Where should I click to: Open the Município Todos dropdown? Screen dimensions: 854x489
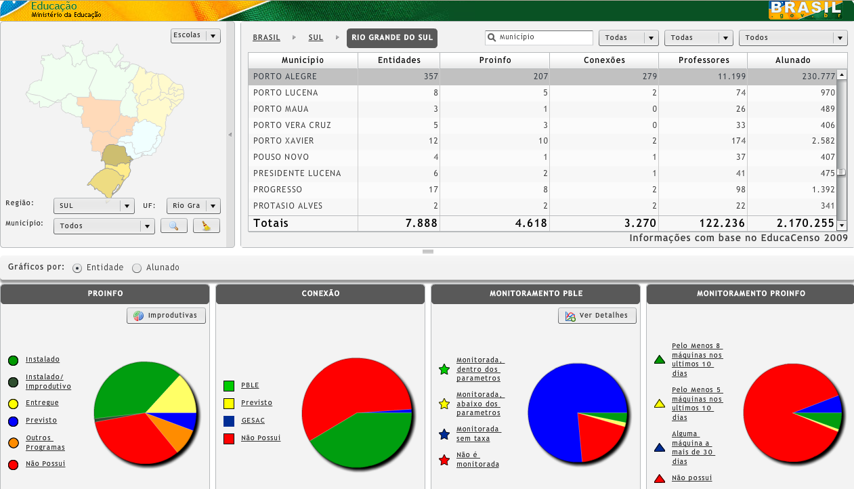(x=104, y=226)
